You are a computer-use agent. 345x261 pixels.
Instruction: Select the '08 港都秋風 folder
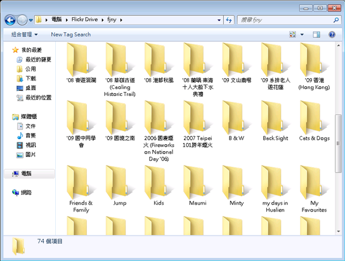[x=159, y=63]
